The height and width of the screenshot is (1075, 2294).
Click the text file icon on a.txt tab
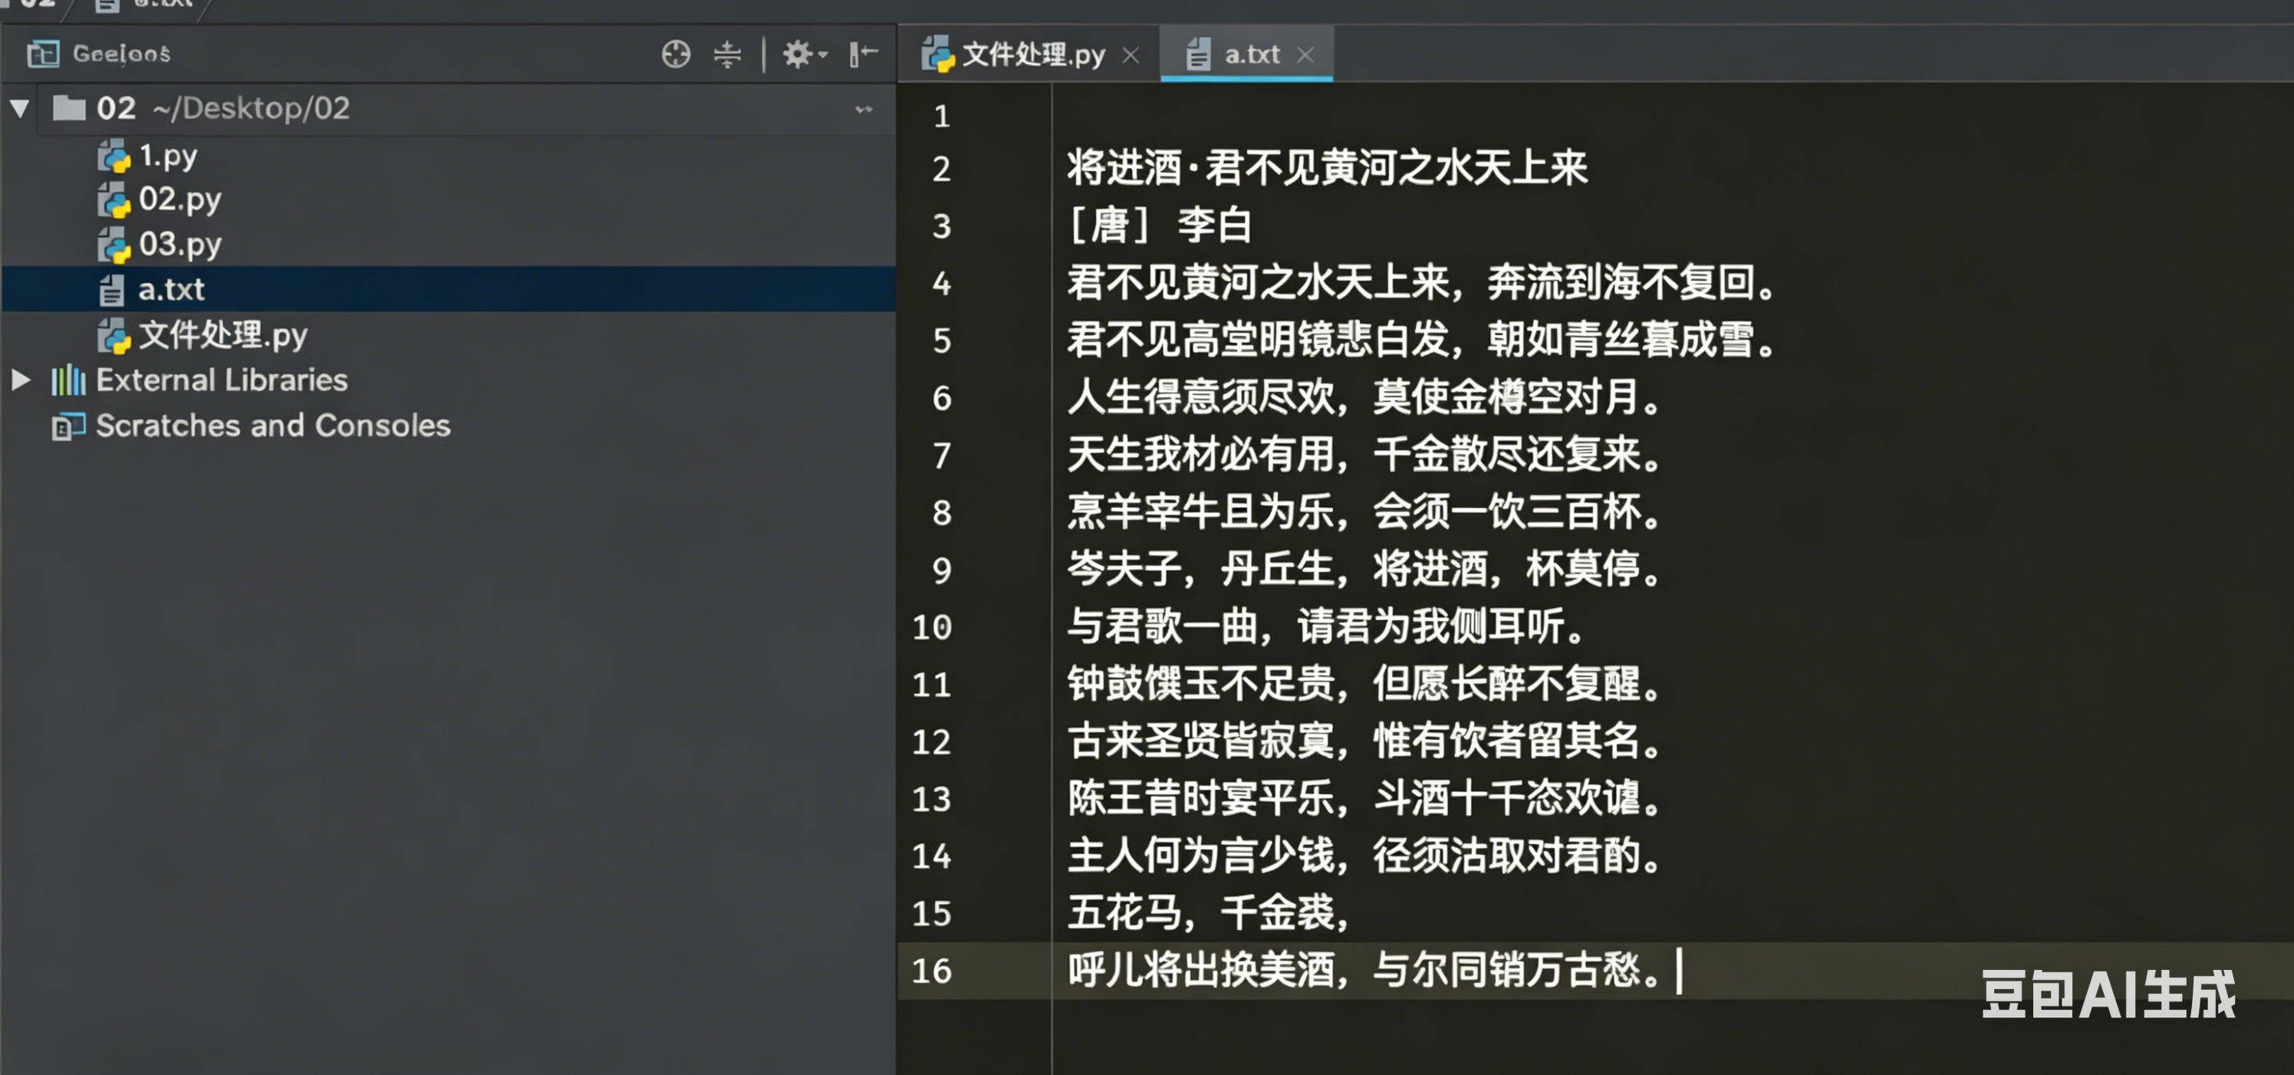[1198, 55]
